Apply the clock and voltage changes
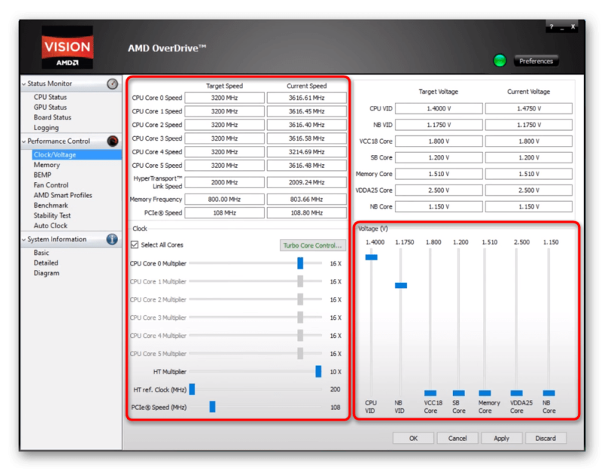Image resolution: width=605 pixels, height=471 pixels. (x=501, y=438)
